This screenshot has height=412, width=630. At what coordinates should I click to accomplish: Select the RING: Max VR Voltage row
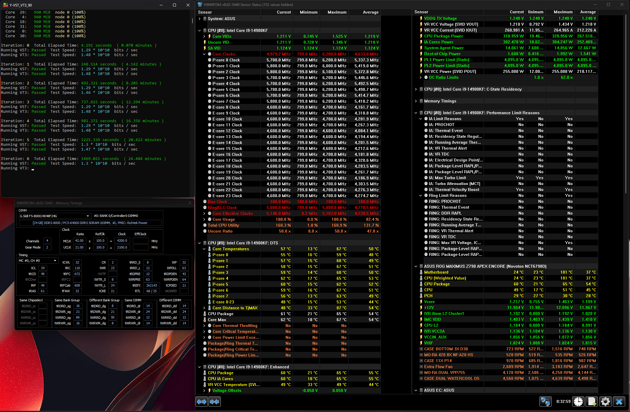click(505, 243)
